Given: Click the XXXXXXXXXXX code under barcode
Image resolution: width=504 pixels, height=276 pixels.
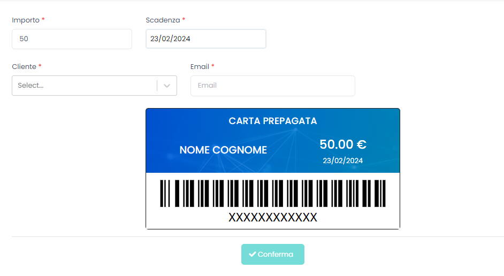Looking at the screenshot, I should tap(272, 218).
